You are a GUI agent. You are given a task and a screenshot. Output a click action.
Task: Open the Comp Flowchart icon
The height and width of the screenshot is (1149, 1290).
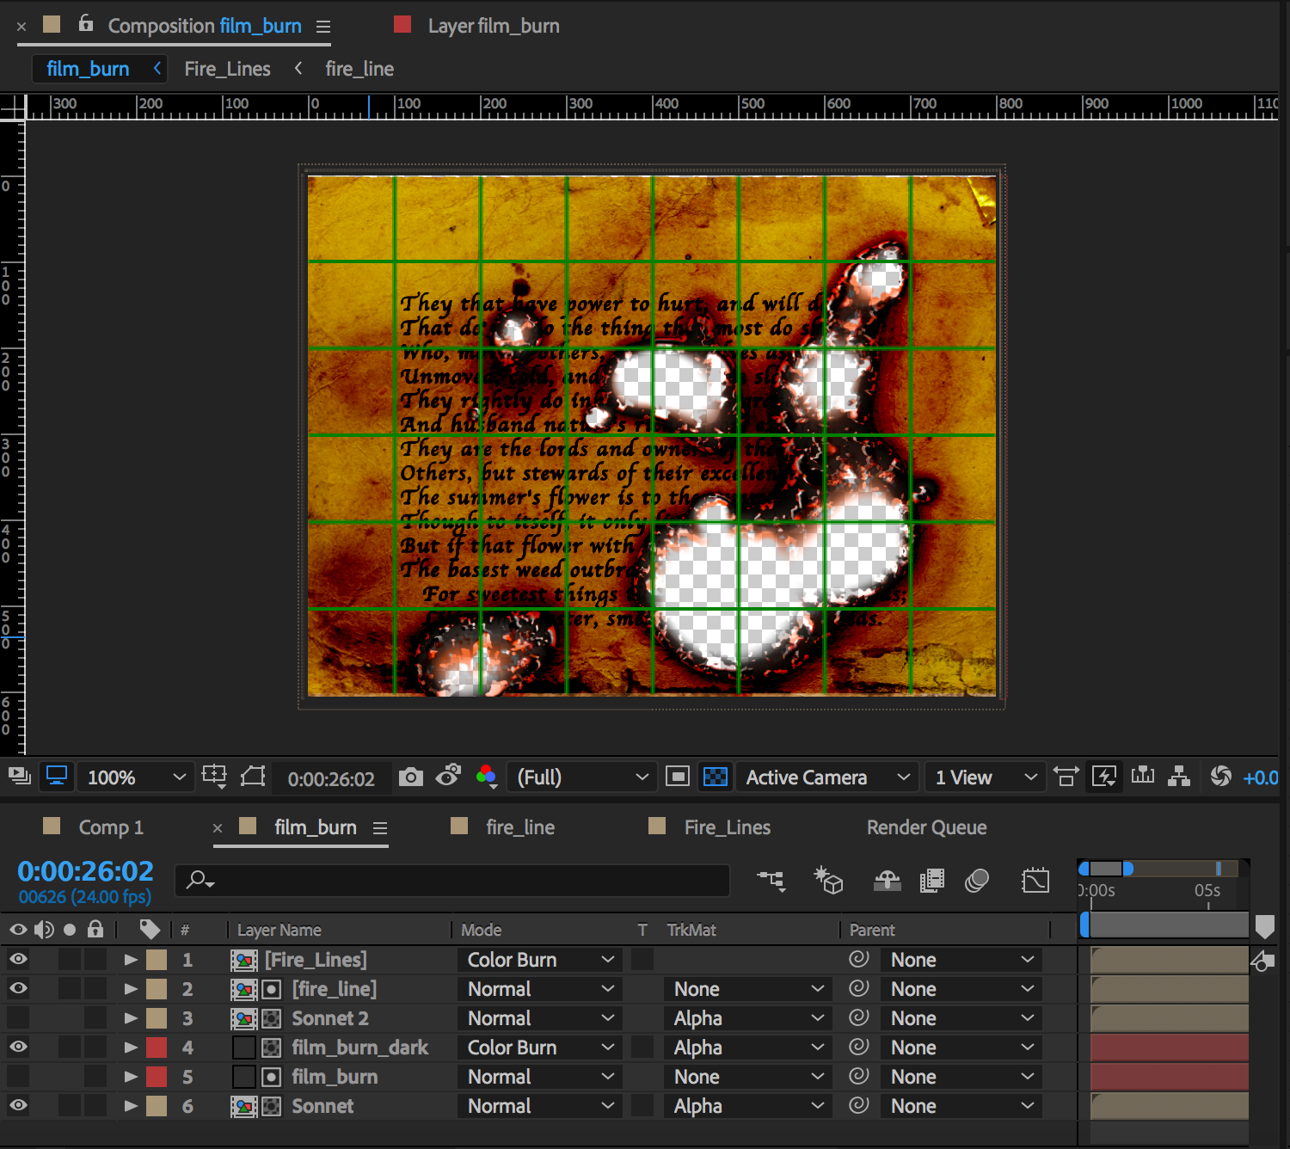(x=1179, y=777)
